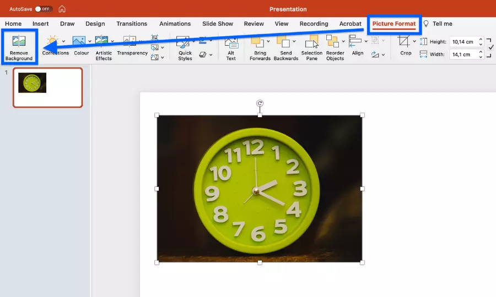Viewport: 496px width, 297px height.
Task: Open the Quick Styles gallery
Action: (x=185, y=48)
